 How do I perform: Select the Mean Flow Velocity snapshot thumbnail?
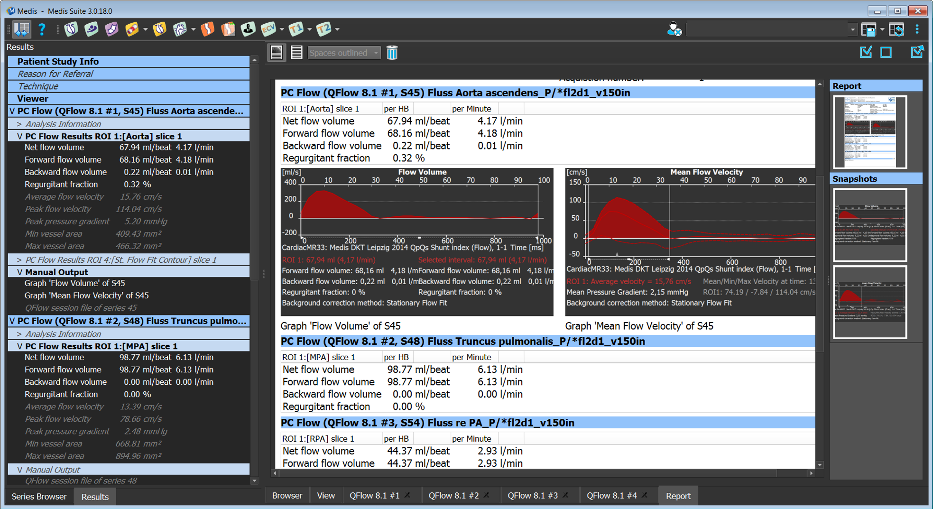pyautogui.click(x=870, y=302)
